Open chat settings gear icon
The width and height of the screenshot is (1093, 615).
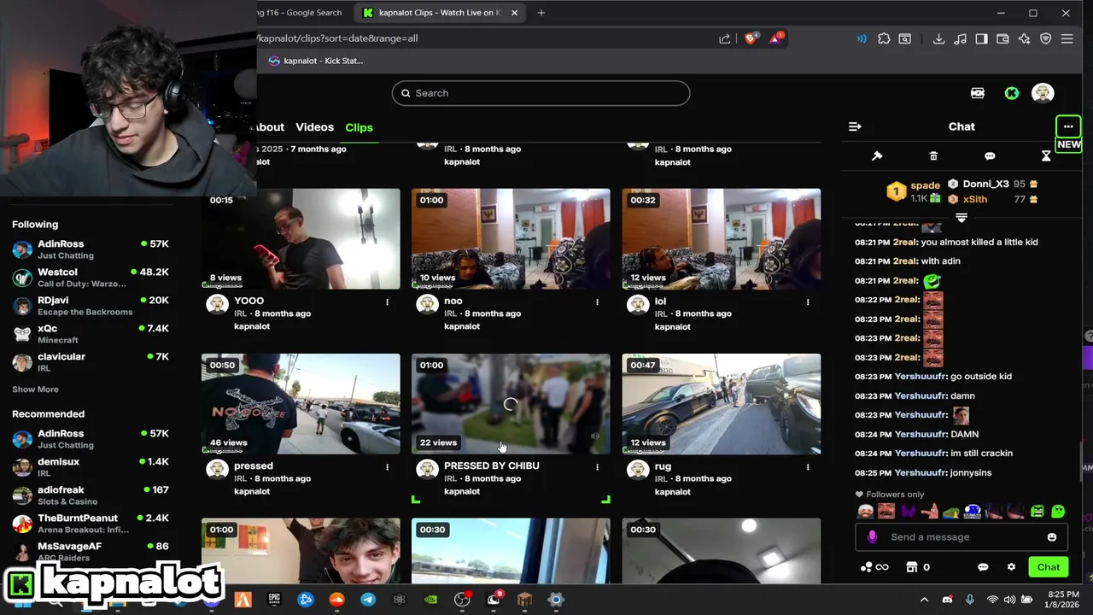[1011, 567]
